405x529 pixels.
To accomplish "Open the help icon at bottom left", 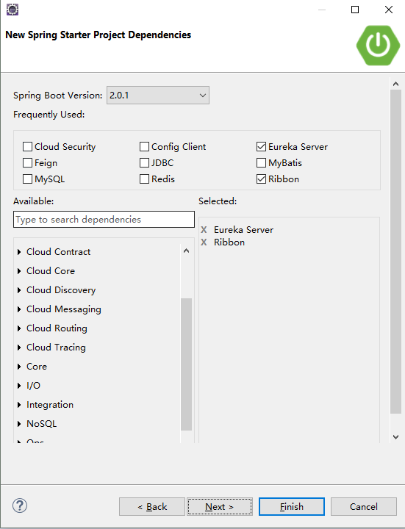I will tap(20, 505).
